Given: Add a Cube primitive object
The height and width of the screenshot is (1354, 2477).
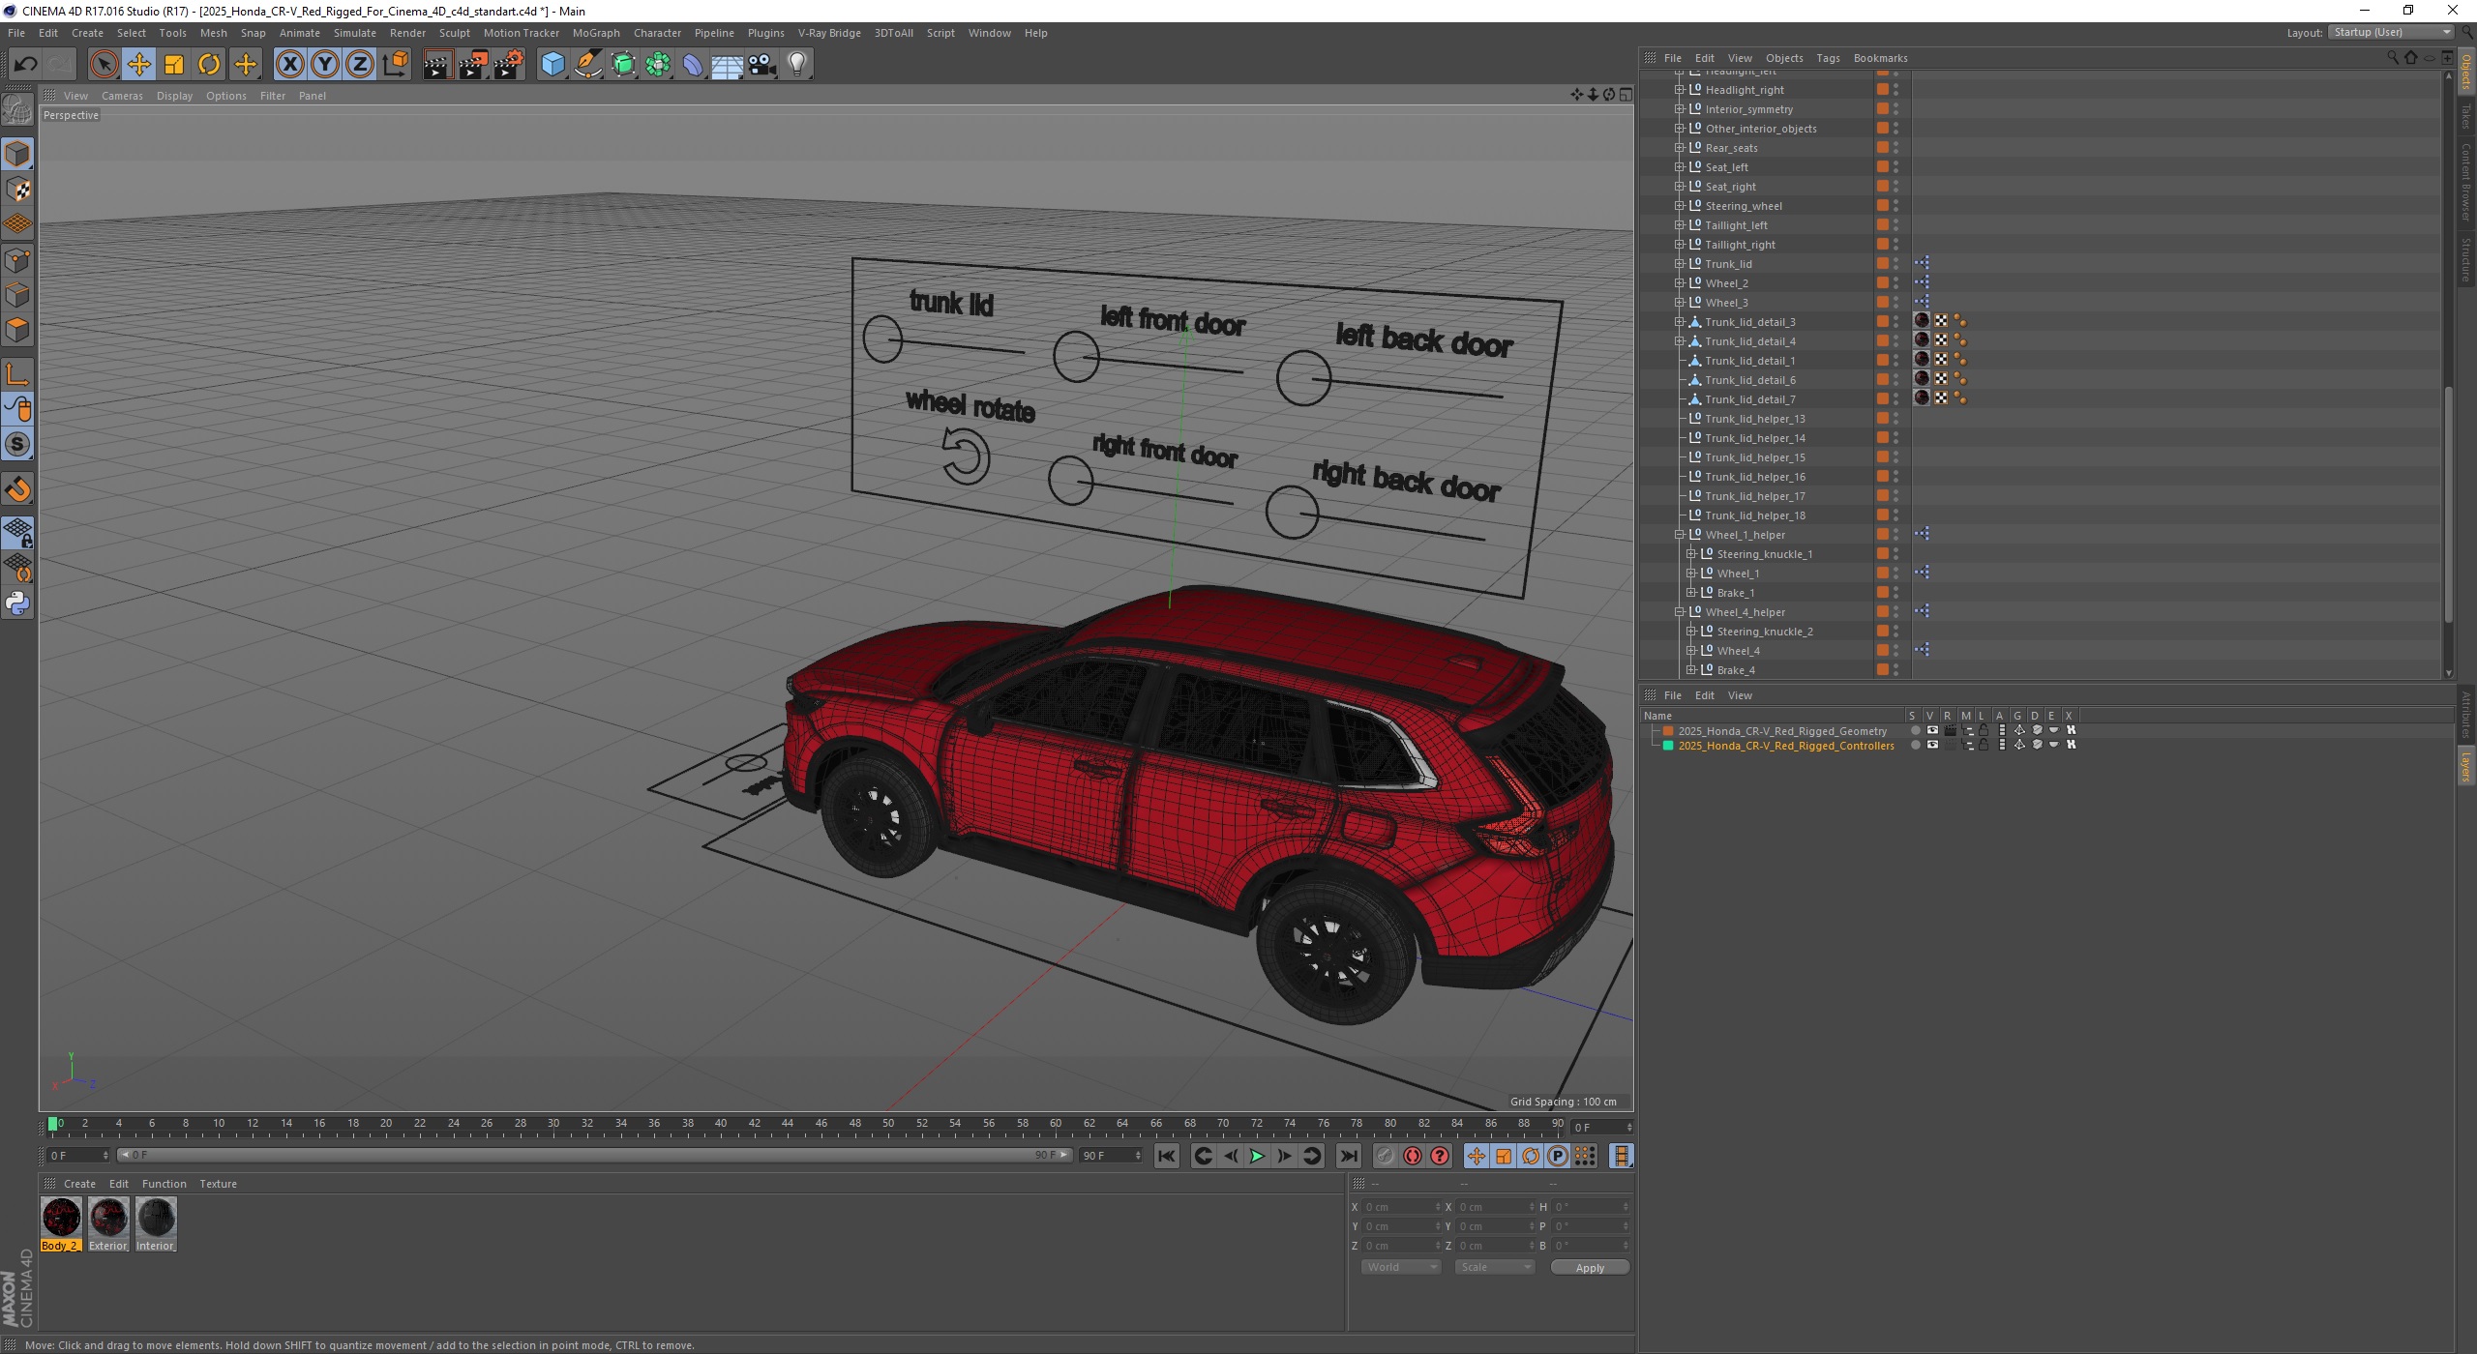Looking at the screenshot, I should pyautogui.click(x=552, y=65).
